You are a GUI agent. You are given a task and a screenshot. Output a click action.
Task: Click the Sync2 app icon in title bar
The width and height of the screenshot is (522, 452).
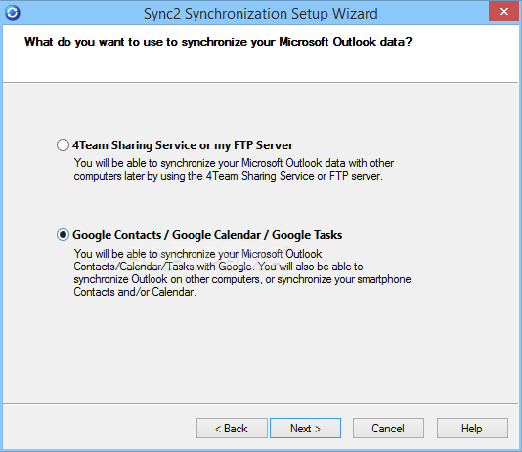[13, 13]
